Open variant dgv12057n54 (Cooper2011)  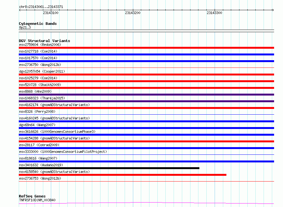click(x=42, y=71)
